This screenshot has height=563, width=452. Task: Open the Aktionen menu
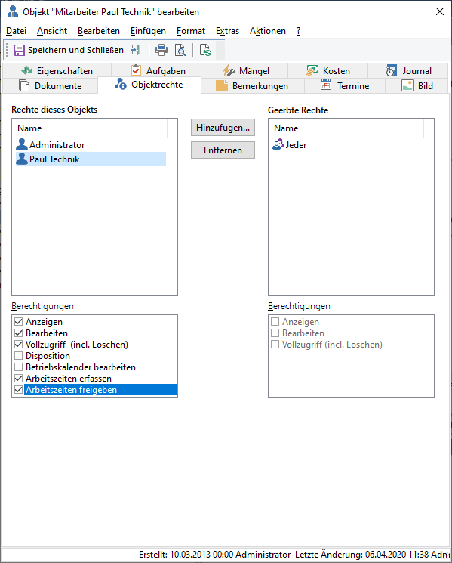[x=268, y=31]
